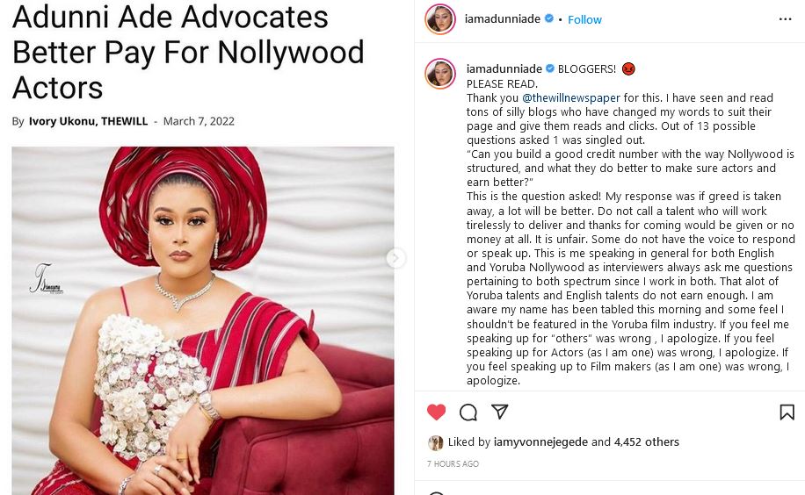This screenshot has height=495, width=805.
Task: Open the three-dot more options menu
Action: click(785, 19)
